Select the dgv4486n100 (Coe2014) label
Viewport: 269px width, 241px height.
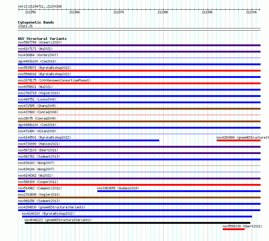[x=37, y=125]
